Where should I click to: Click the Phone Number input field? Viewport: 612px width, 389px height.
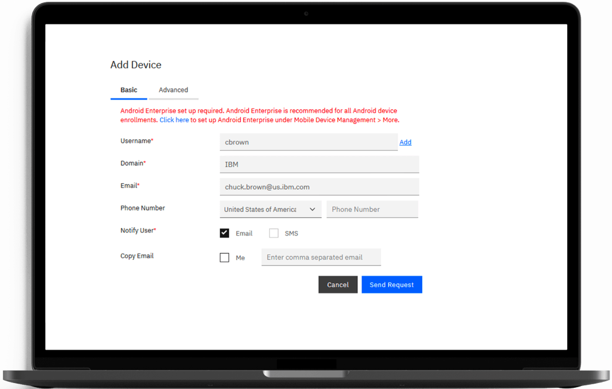(372, 209)
